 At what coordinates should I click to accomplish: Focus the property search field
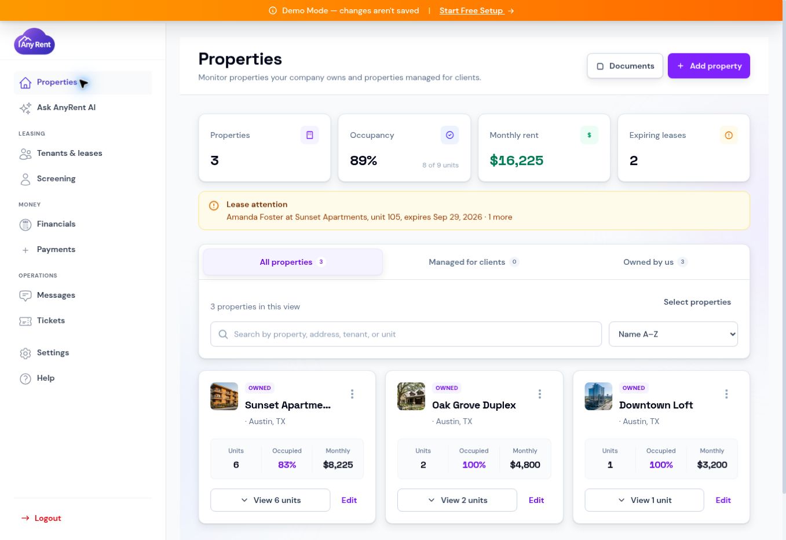(406, 334)
